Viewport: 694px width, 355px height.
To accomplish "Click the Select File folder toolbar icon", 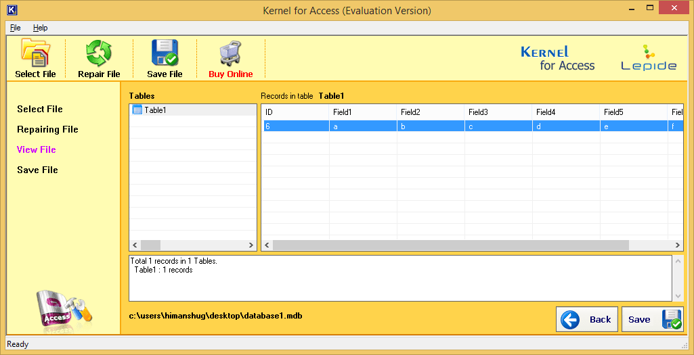I will point(35,53).
